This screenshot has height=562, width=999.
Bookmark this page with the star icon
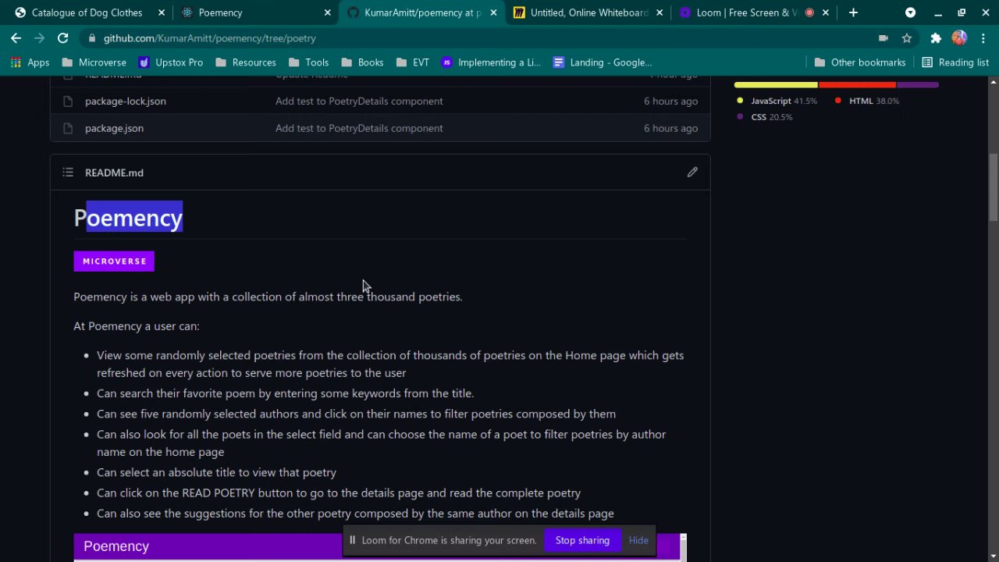click(907, 37)
